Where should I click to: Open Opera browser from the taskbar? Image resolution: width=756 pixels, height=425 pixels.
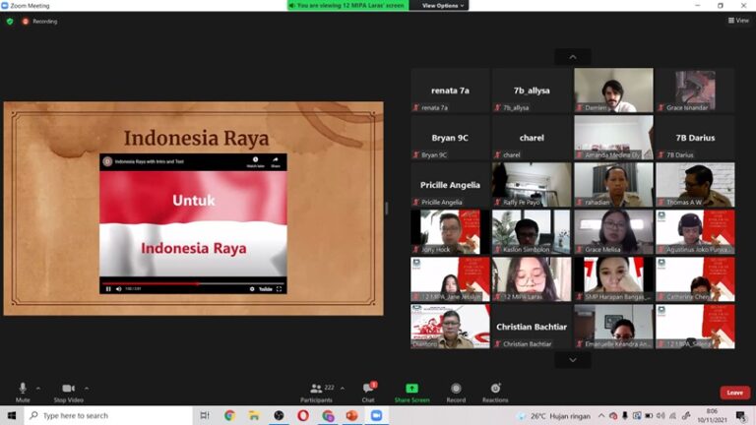(x=302, y=416)
